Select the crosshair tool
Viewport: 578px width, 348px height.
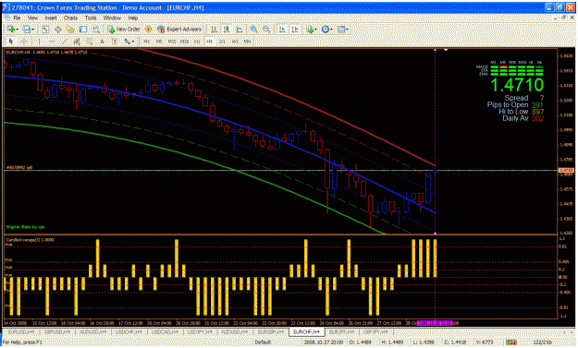tap(24, 42)
